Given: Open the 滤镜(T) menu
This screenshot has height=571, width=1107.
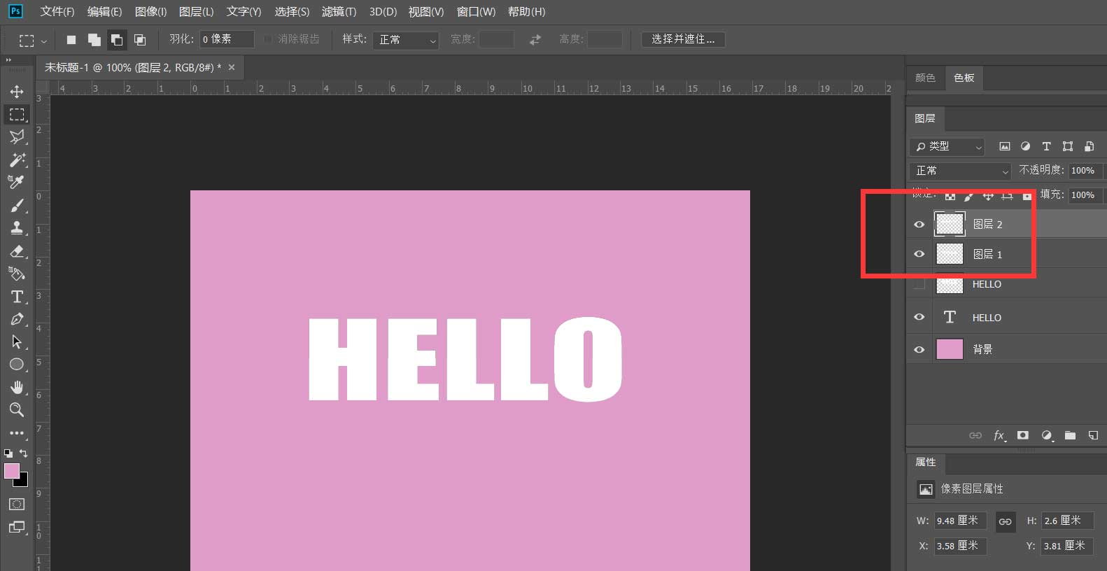Looking at the screenshot, I should pos(339,11).
